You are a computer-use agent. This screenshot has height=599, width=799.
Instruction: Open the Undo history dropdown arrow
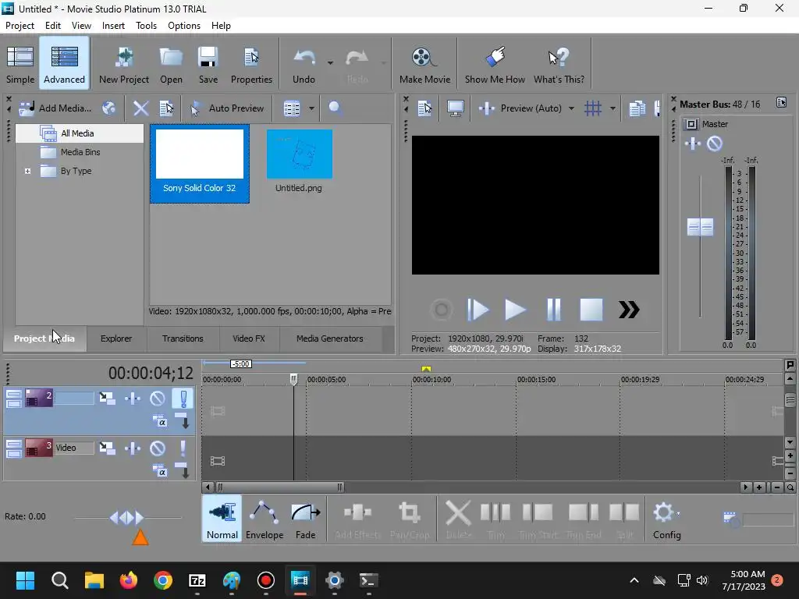(x=330, y=62)
